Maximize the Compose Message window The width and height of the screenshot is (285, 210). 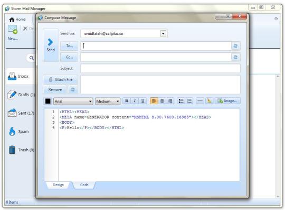228,16
